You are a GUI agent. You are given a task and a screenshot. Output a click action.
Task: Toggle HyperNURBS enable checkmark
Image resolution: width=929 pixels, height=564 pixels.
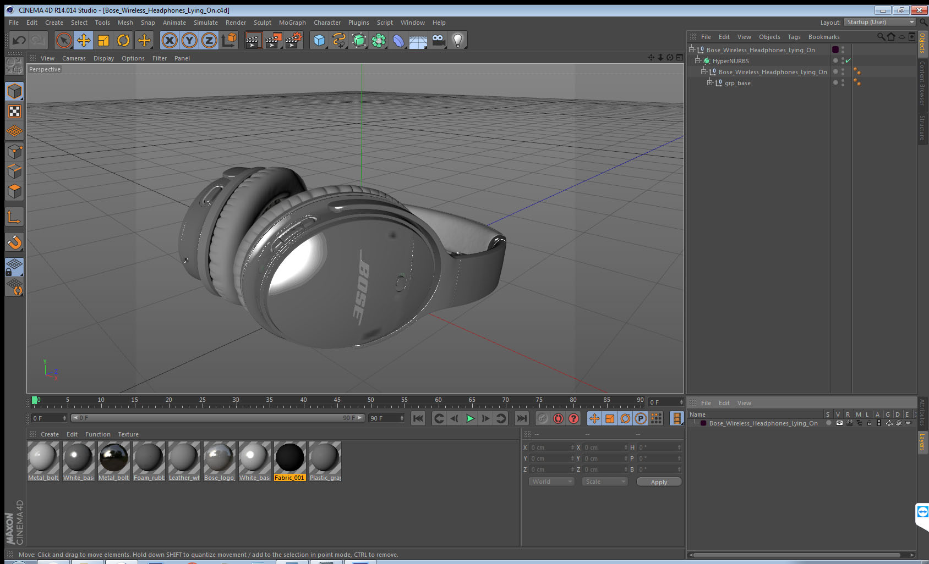click(x=848, y=60)
